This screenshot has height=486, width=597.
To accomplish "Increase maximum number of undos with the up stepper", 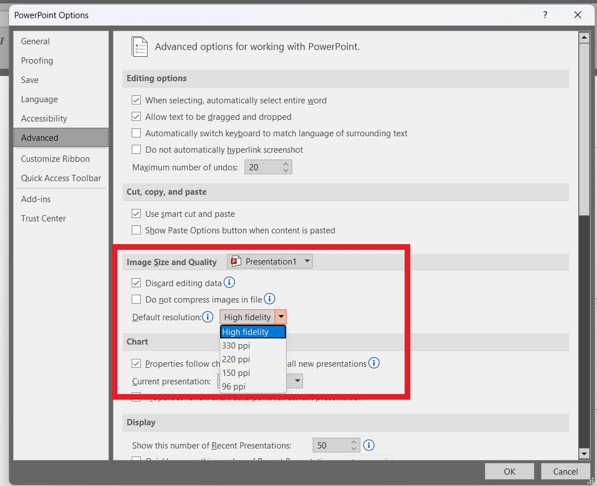I will (x=285, y=164).
